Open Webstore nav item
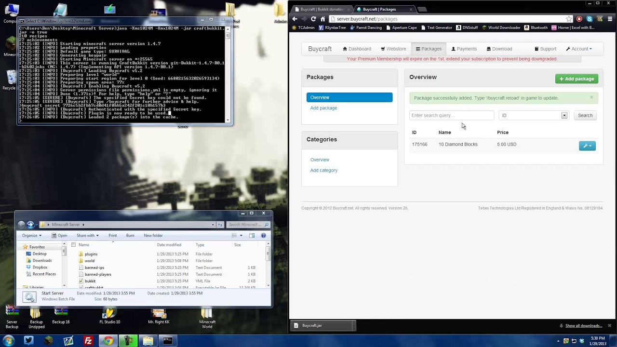617x347 pixels. click(393, 49)
